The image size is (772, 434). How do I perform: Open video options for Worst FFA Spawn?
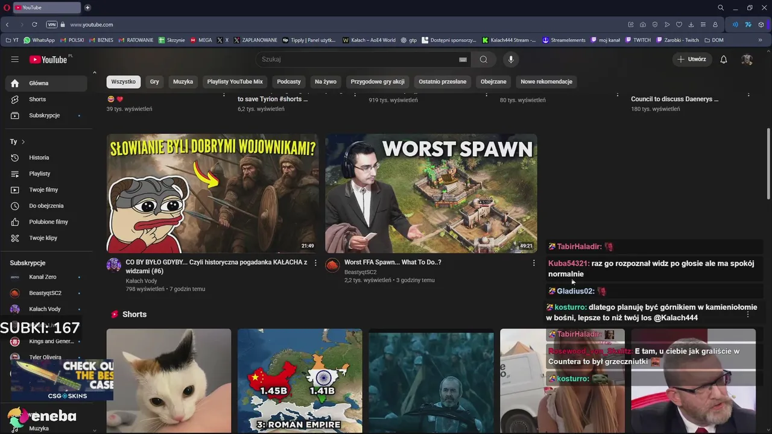pyautogui.click(x=533, y=263)
